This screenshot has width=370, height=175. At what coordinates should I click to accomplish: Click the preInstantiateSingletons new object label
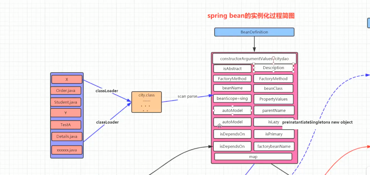(x=317, y=122)
